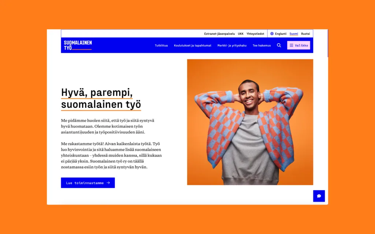The height and width of the screenshot is (234, 375).
Task: Switch language to Englanti
Action: click(x=281, y=34)
